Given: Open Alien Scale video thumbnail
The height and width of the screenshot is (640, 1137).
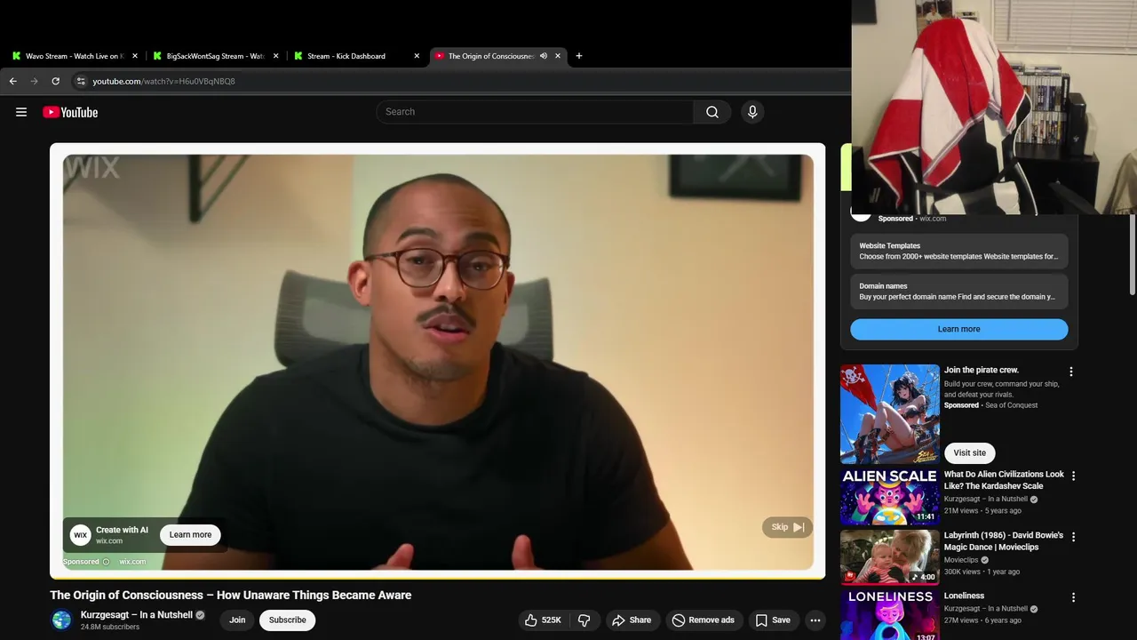Looking at the screenshot, I should [889, 495].
